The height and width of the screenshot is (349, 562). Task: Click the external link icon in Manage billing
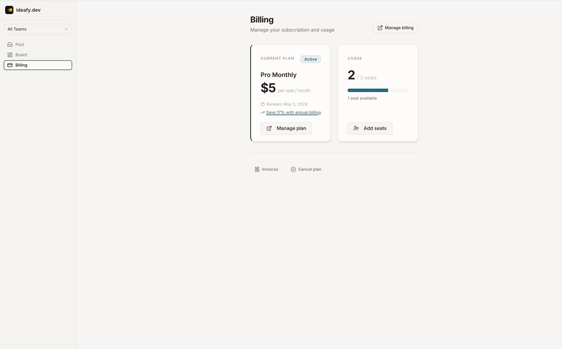[380, 28]
